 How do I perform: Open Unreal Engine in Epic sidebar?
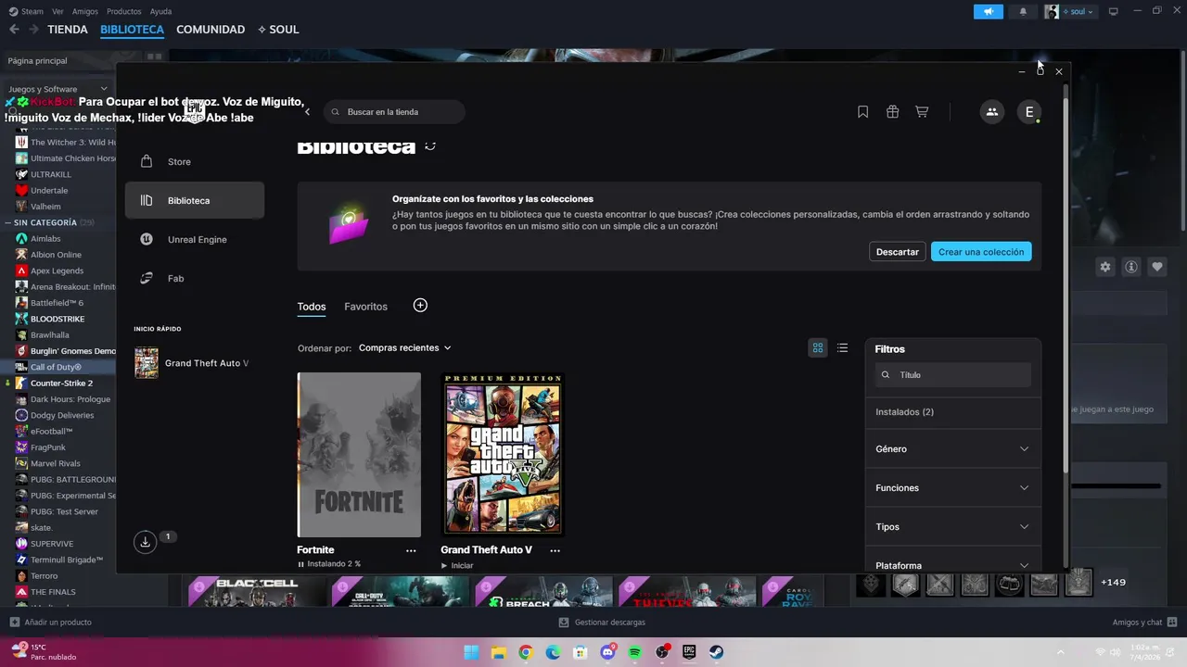click(x=195, y=240)
